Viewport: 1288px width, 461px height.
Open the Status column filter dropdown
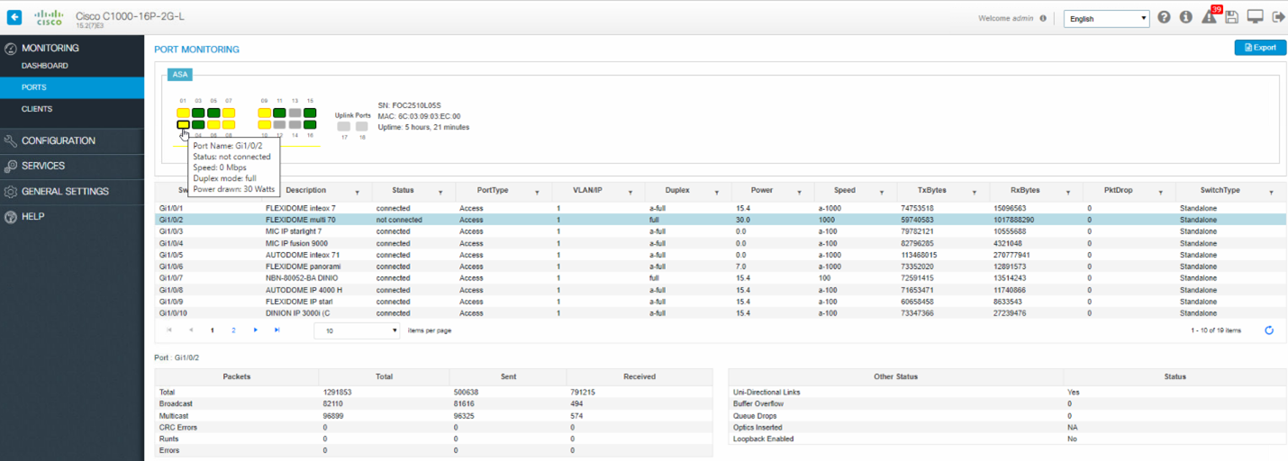[440, 192]
